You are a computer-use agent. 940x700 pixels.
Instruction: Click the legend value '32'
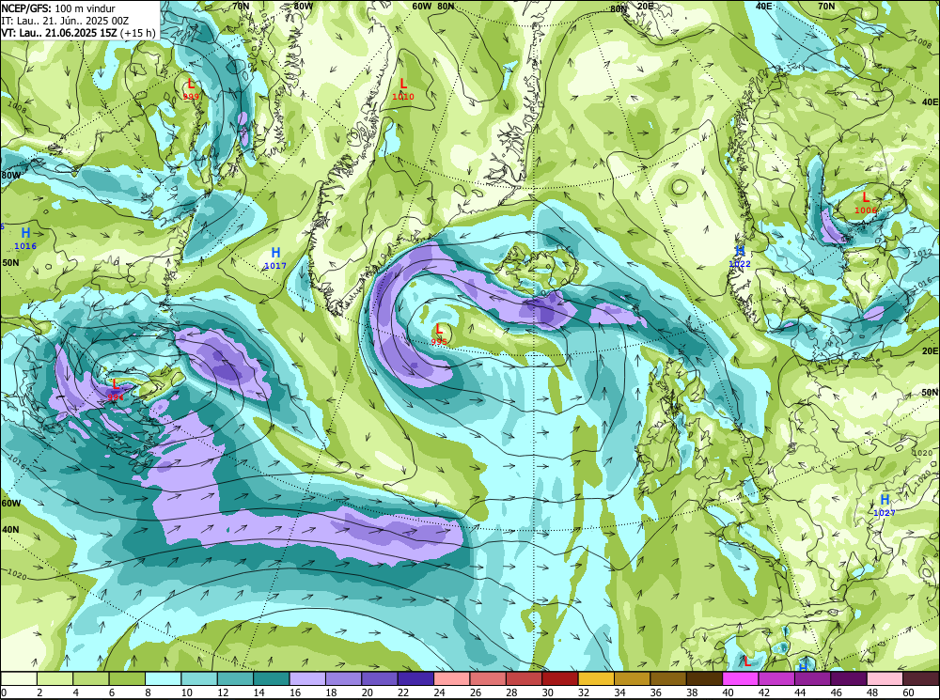[584, 692]
